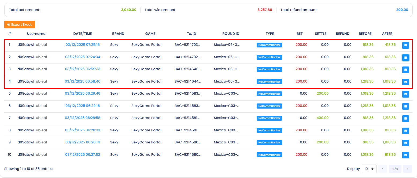The height and width of the screenshot is (178, 417).
Task: Click the detail icon in row 3
Action: coord(405,70)
